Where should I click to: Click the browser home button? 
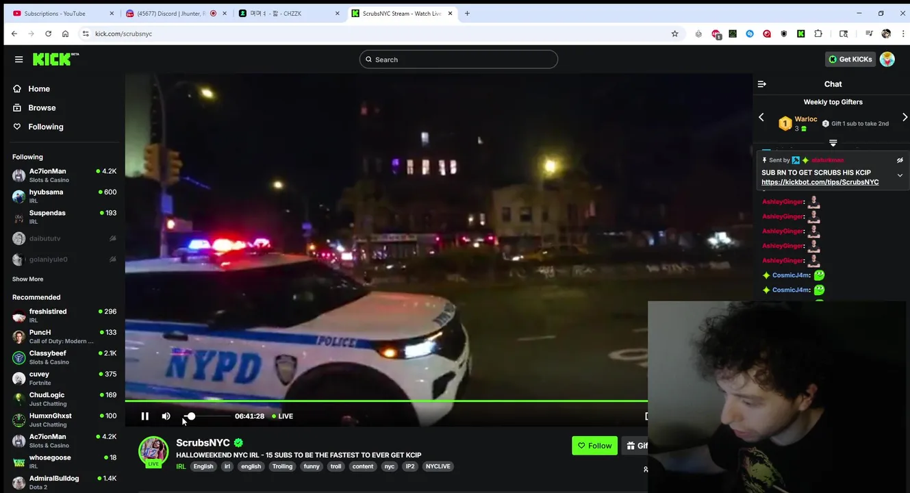(65, 34)
